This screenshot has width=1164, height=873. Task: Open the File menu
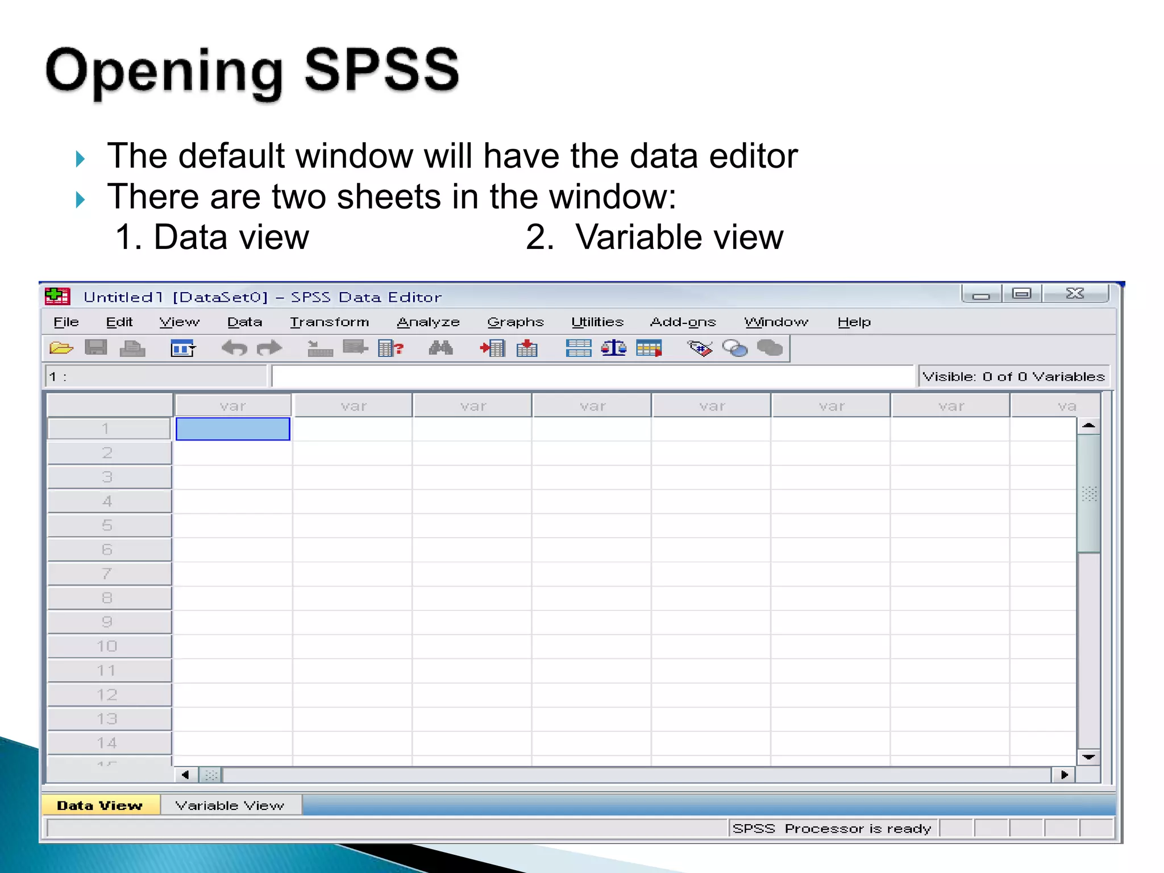click(66, 322)
